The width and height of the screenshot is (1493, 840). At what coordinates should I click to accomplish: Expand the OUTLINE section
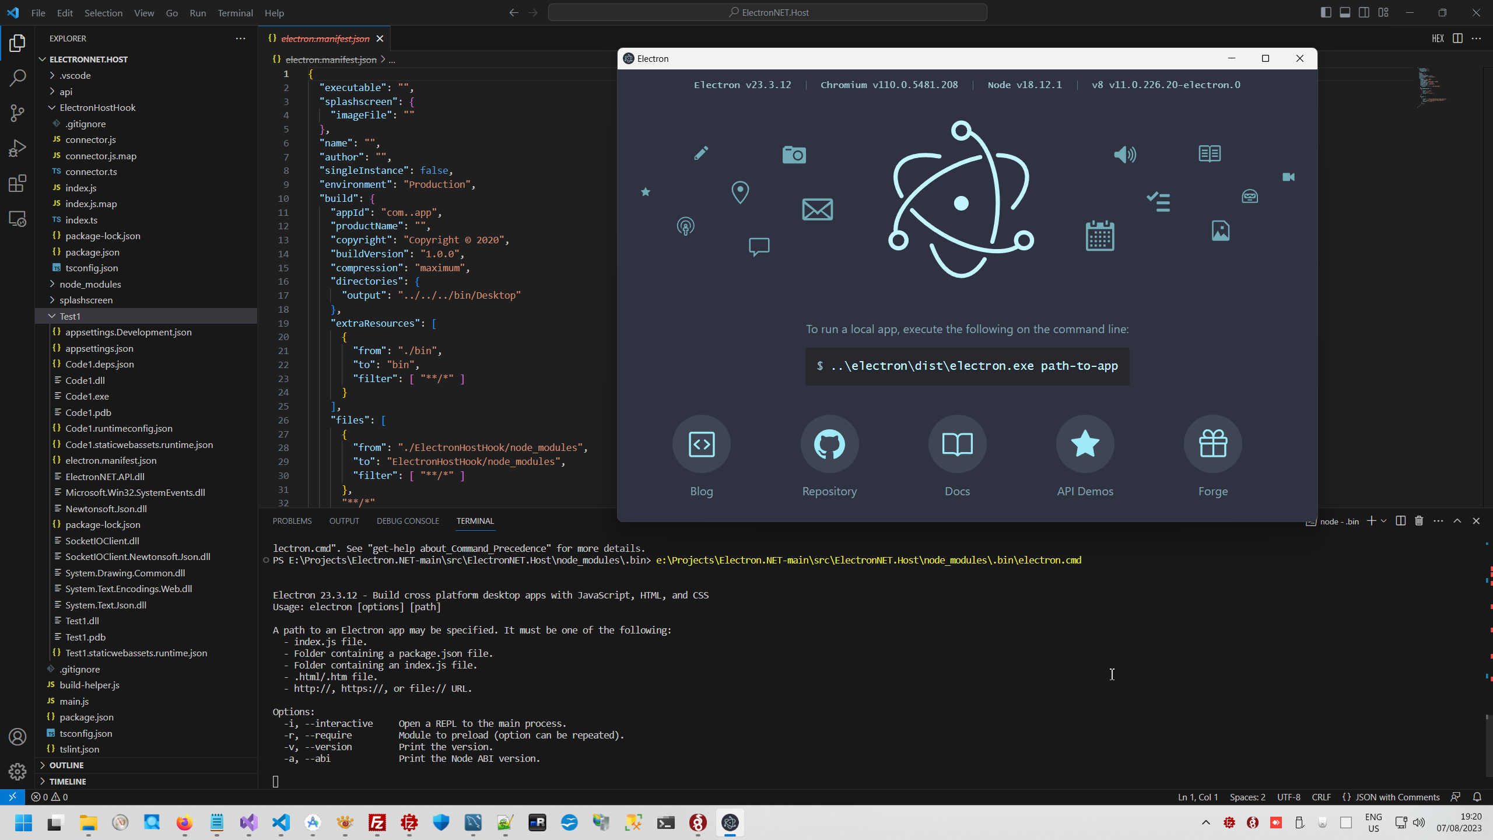click(66, 765)
